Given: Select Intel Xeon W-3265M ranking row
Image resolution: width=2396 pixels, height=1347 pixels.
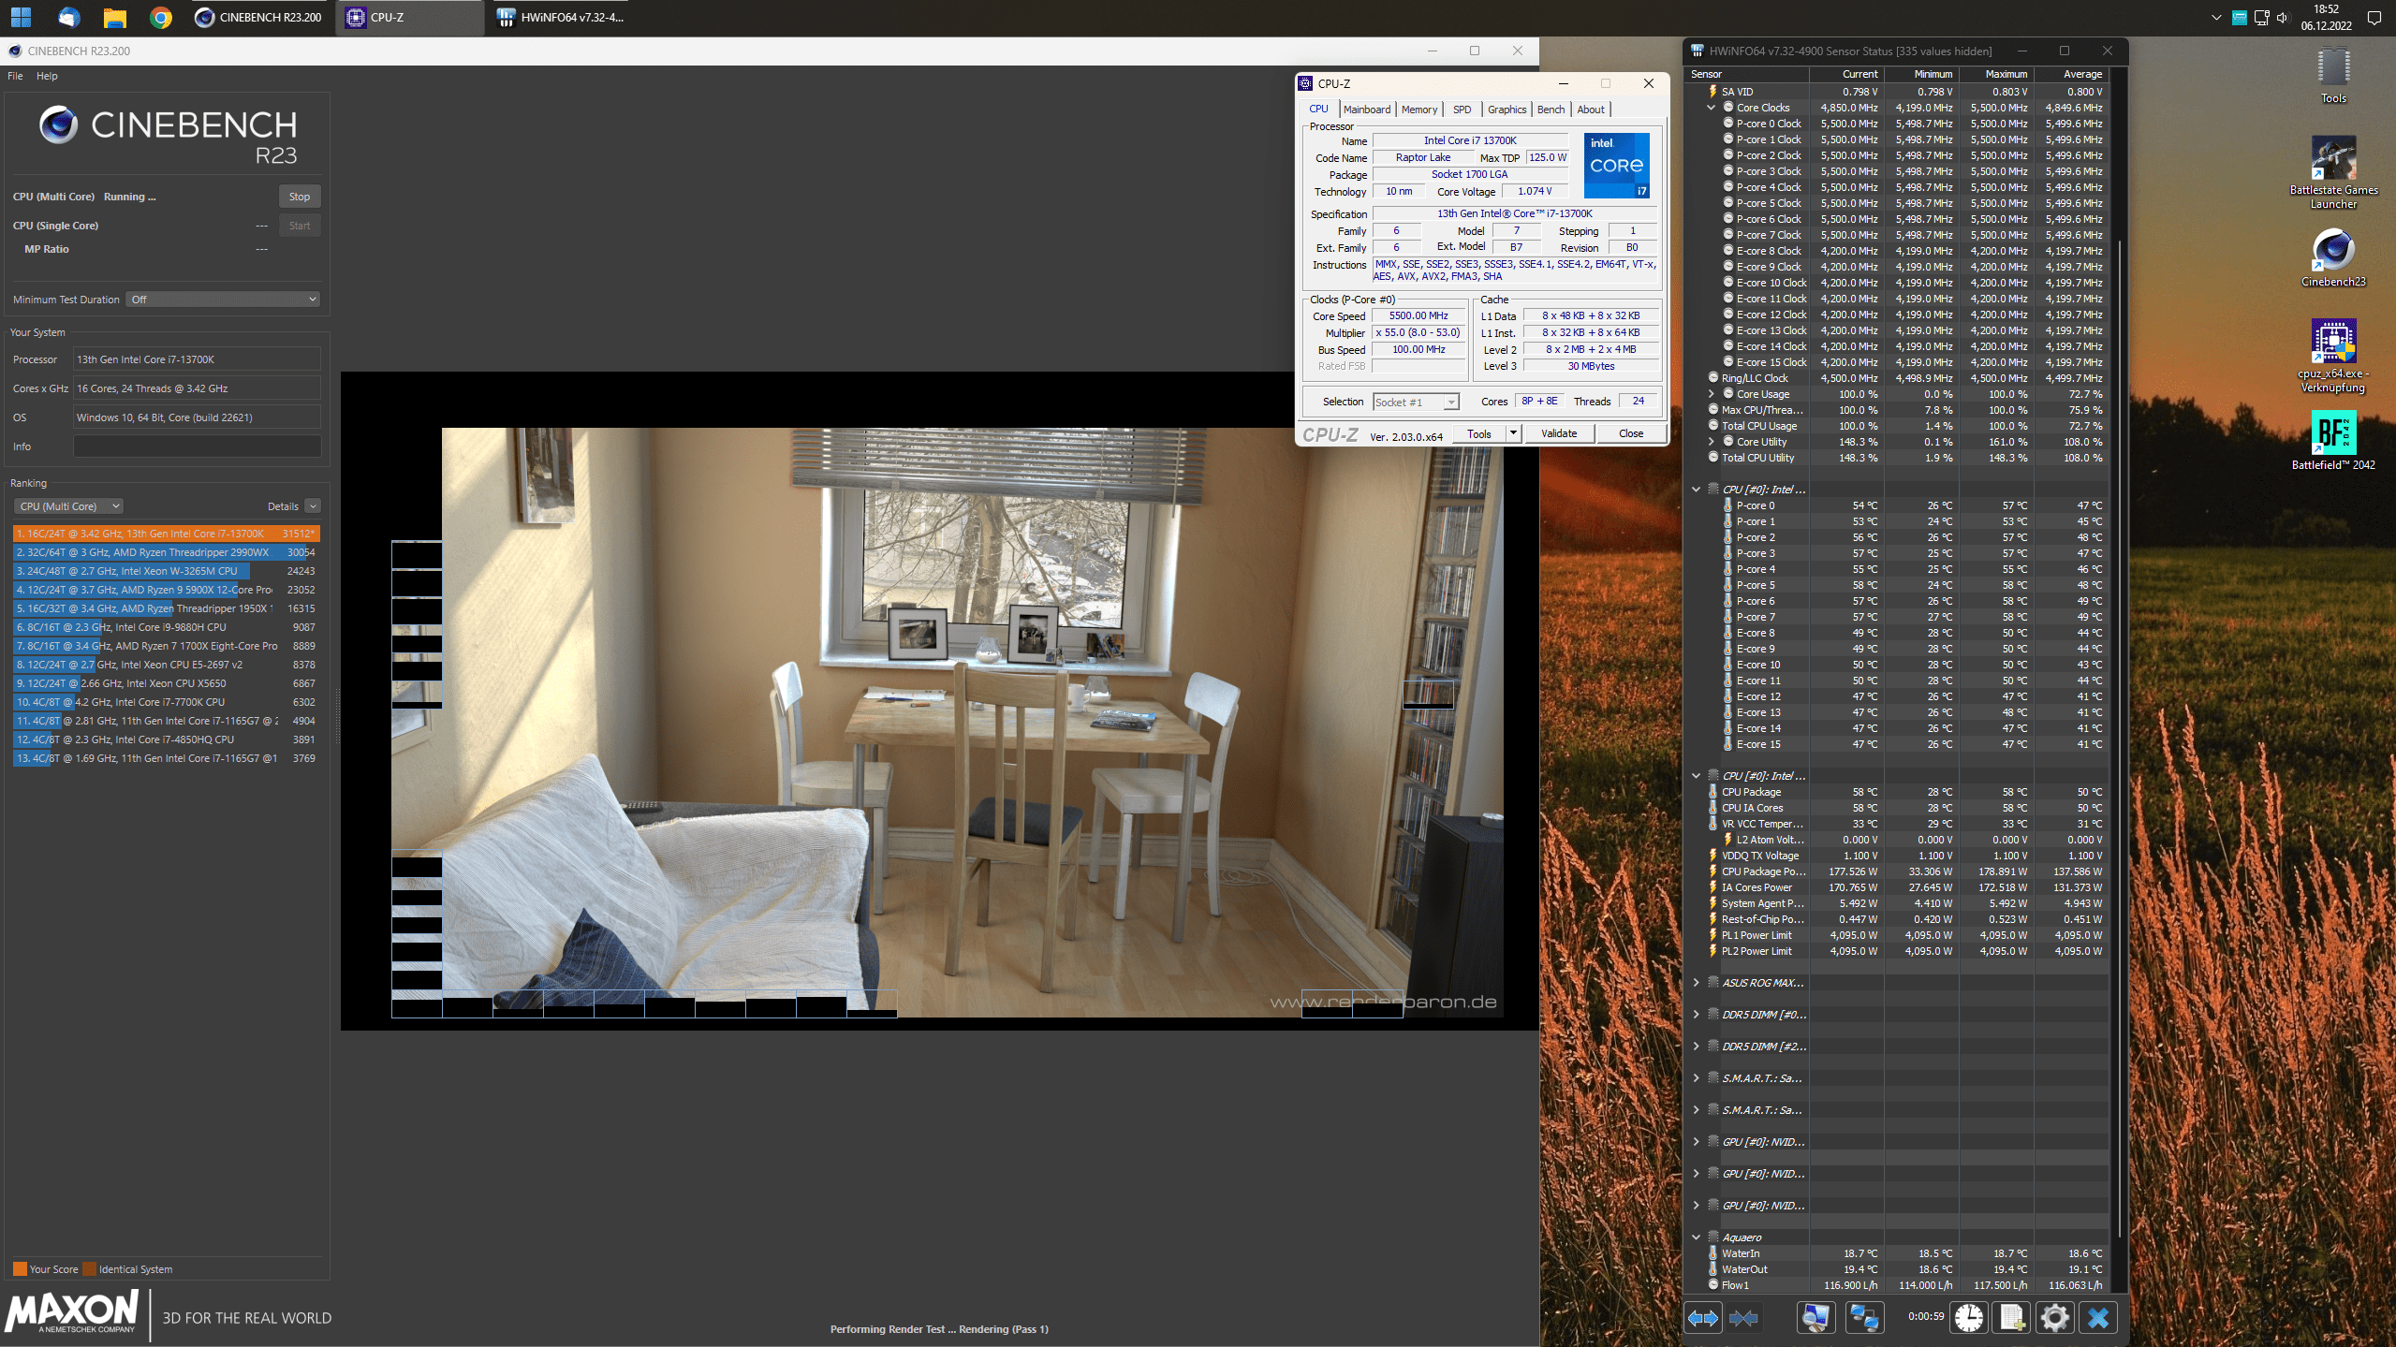Looking at the screenshot, I should 167,571.
